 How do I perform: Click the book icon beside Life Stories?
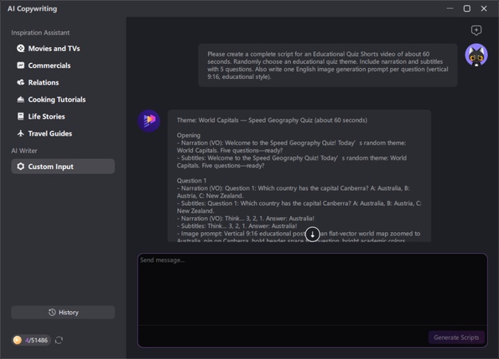click(21, 116)
